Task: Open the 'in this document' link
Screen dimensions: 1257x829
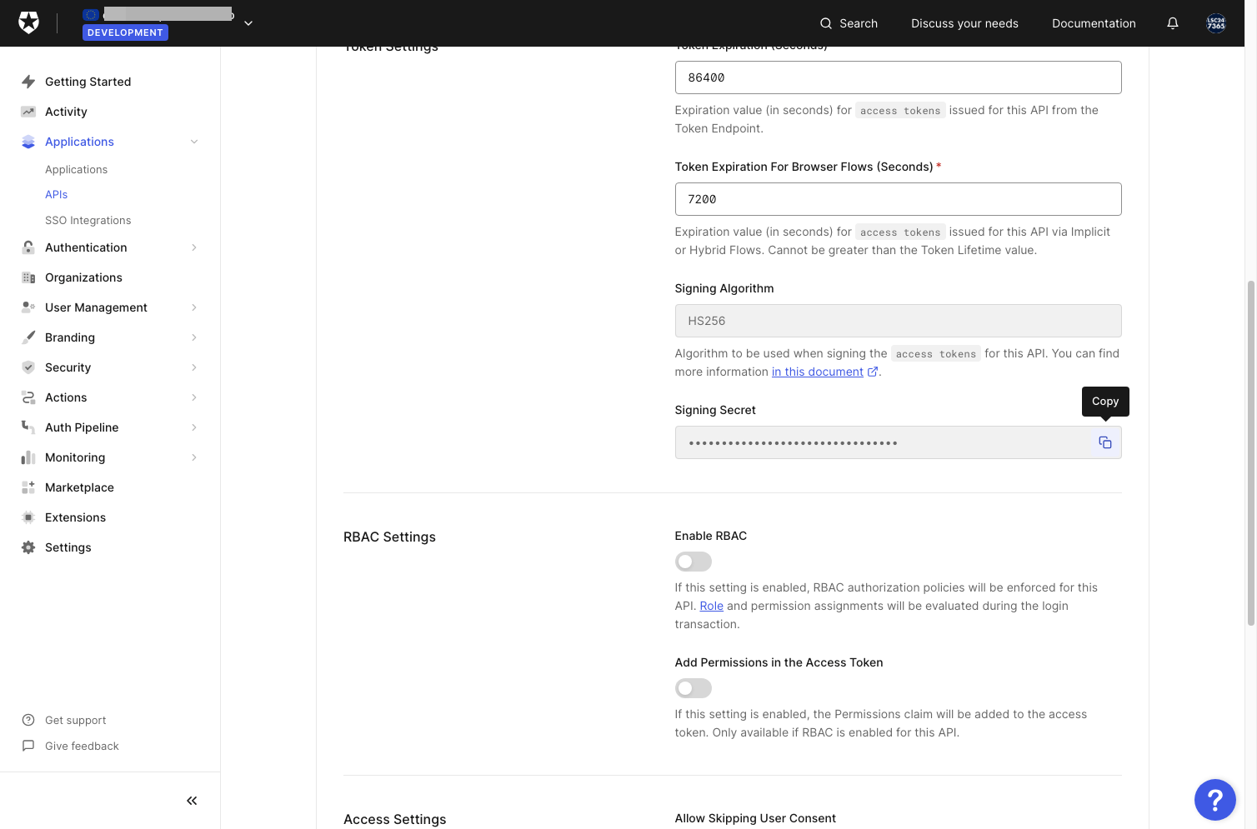Action: tap(818, 372)
